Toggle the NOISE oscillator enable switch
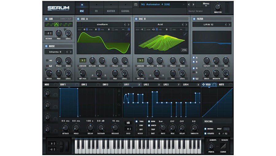276x156 pixels. [x=46, y=46]
